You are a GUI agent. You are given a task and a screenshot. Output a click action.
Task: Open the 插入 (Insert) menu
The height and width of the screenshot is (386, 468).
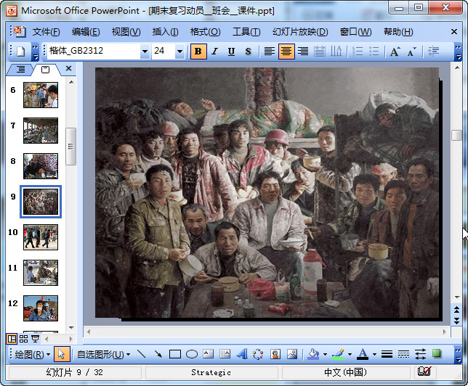click(165, 32)
